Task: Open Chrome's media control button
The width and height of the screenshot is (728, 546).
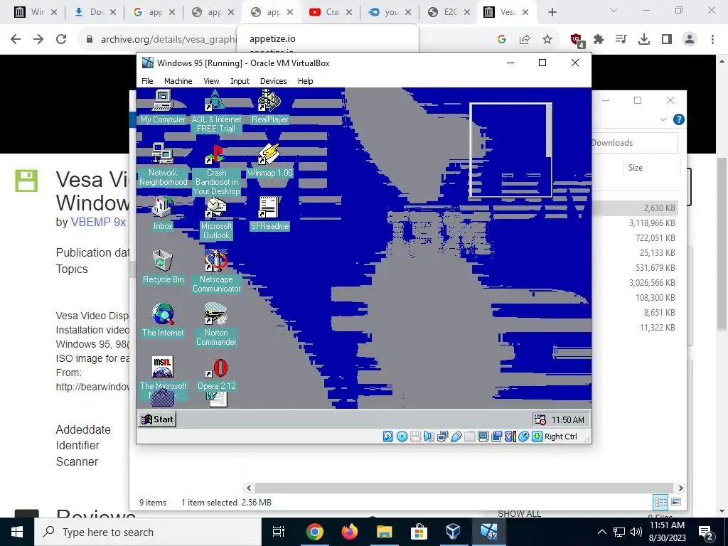Action: pyautogui.click(x=621, y=40)
